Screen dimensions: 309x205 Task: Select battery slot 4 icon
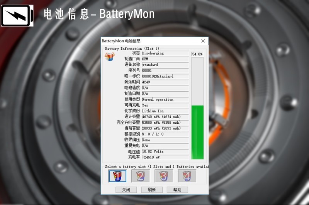click(x=187, y=176)
